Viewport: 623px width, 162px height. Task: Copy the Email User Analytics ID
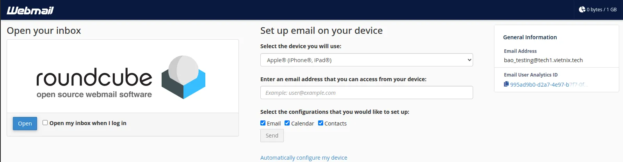506,84
